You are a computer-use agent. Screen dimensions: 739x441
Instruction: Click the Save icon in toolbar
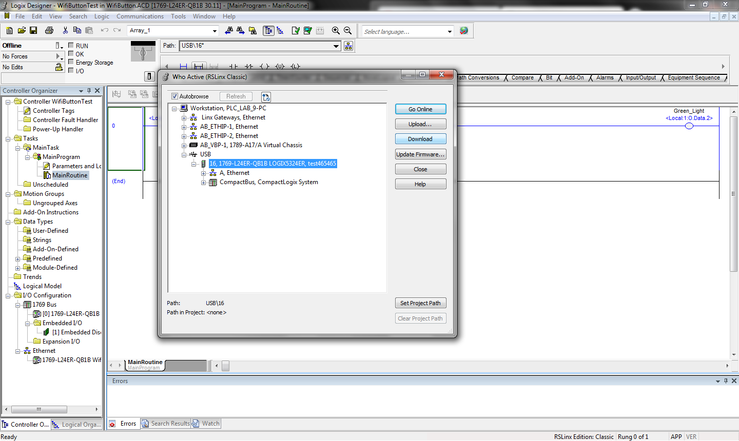click(33, 31)
